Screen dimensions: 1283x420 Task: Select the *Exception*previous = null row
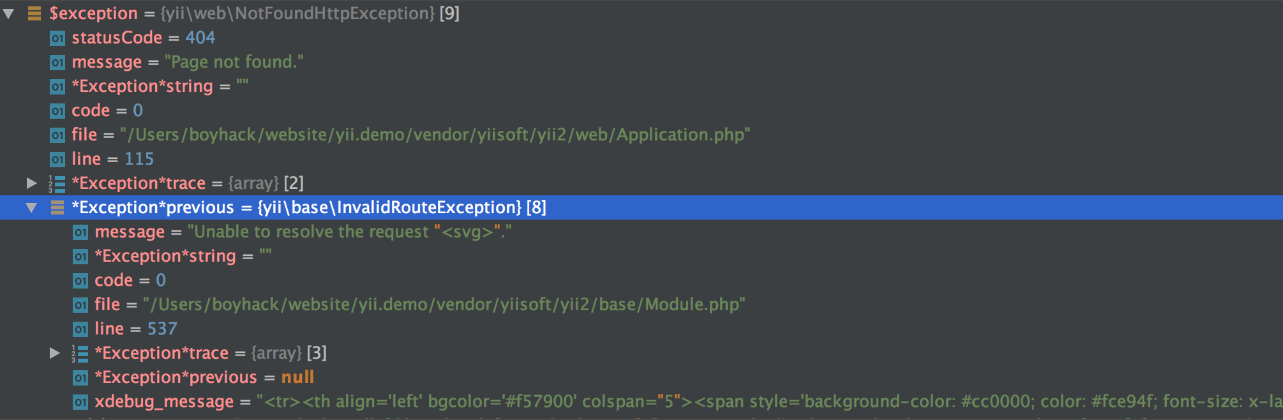pos(641,377)
